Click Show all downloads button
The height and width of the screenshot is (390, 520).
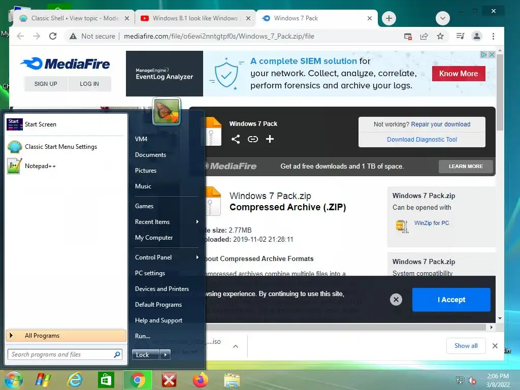click(x=466, y=346)
